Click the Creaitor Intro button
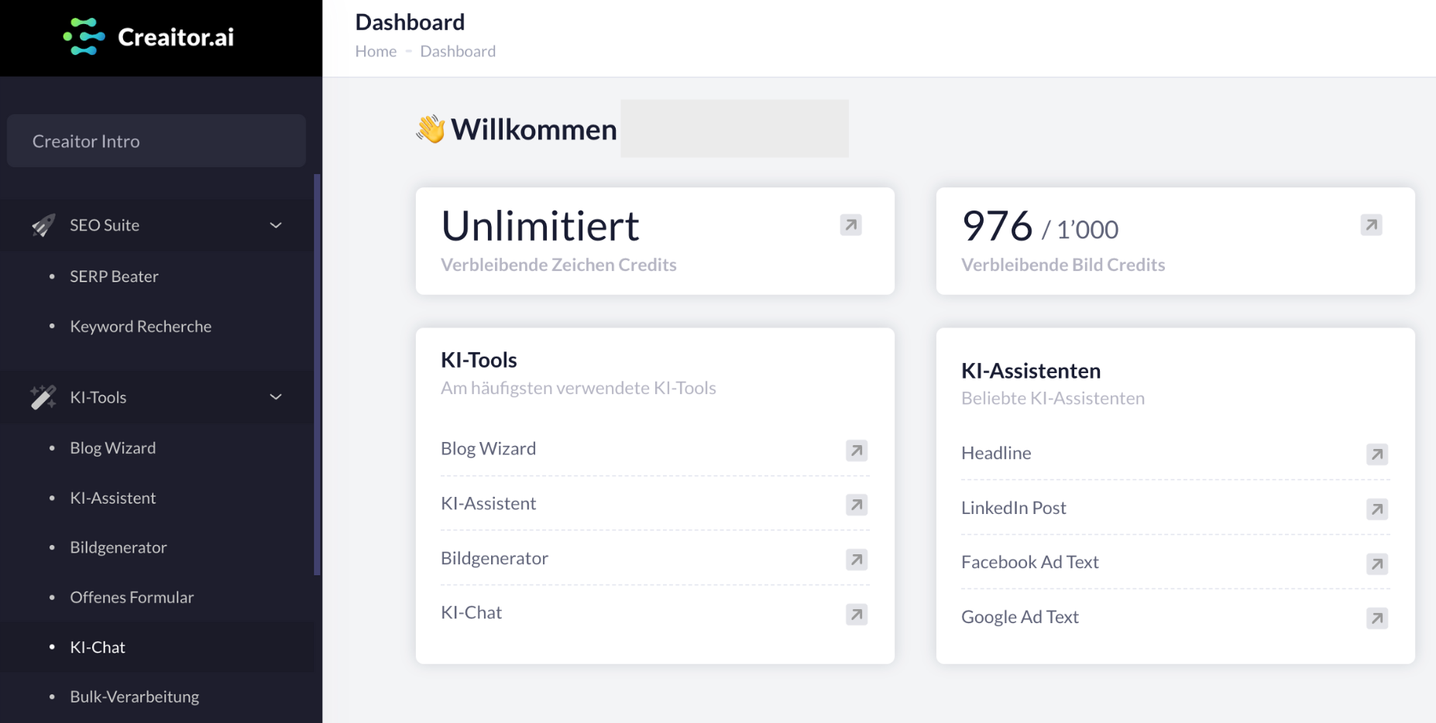This screenshot has height=723, width=1436. click(x=156, y=141)
